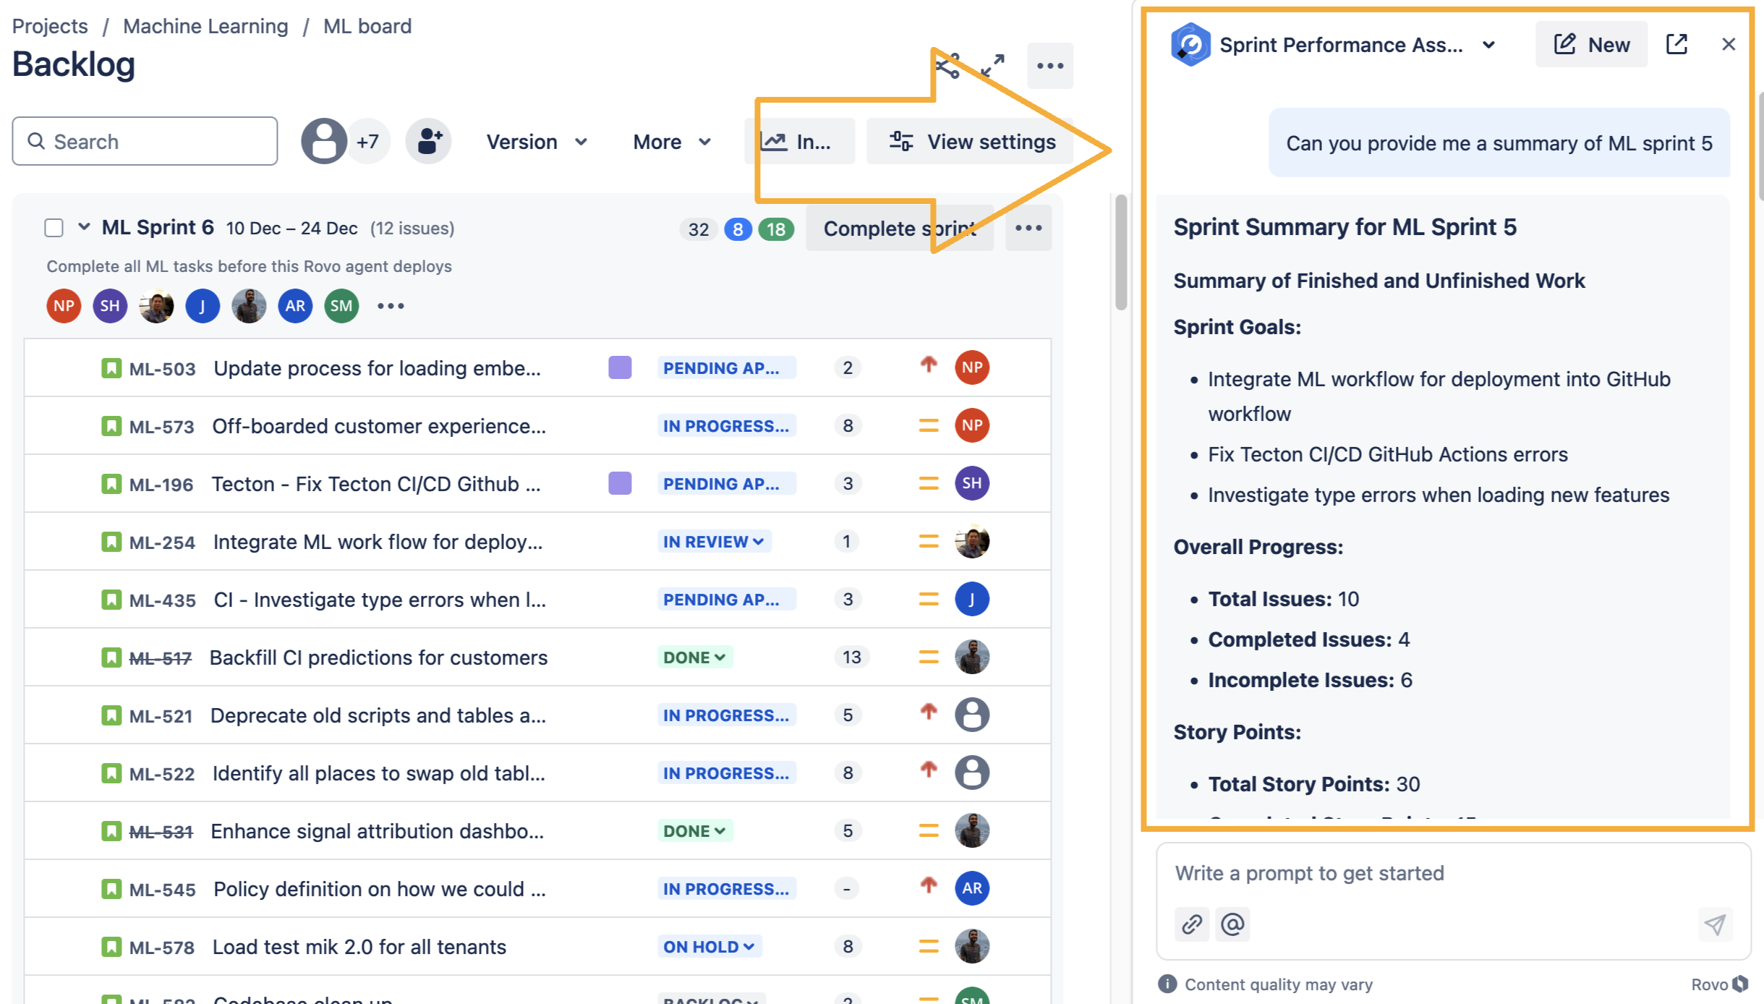This screenshot has height=1004, width=1764.
Task: Click the send prompt paper-plane icon
Action: pos(1714,924)
